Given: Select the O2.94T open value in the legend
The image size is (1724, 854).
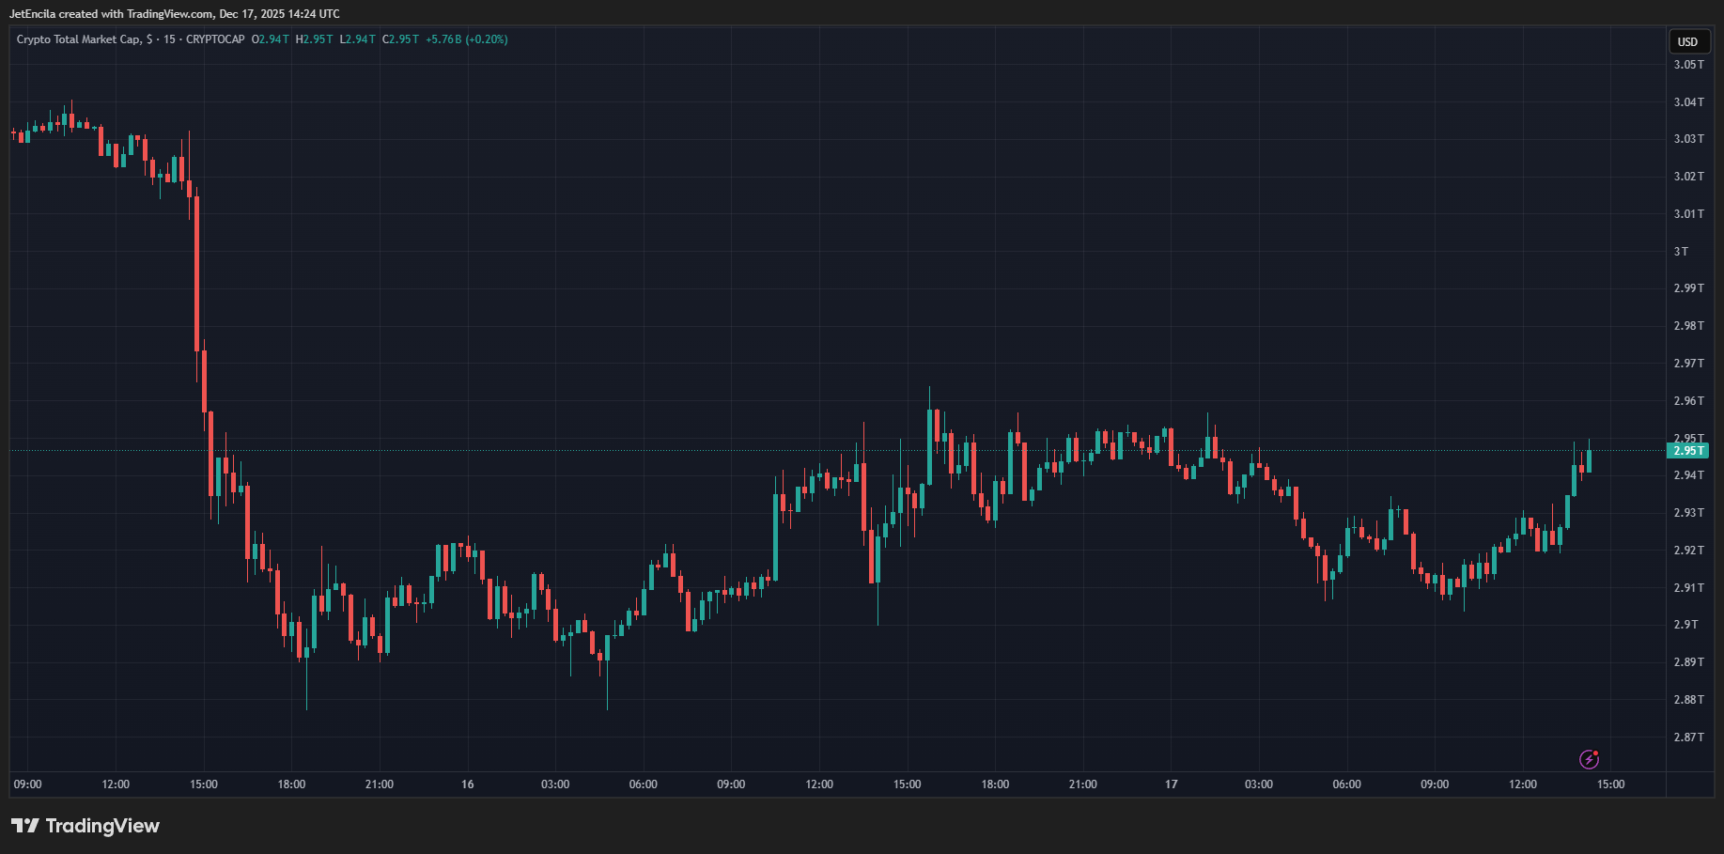Looking at the screenshot, I should (x=271, y=39).
